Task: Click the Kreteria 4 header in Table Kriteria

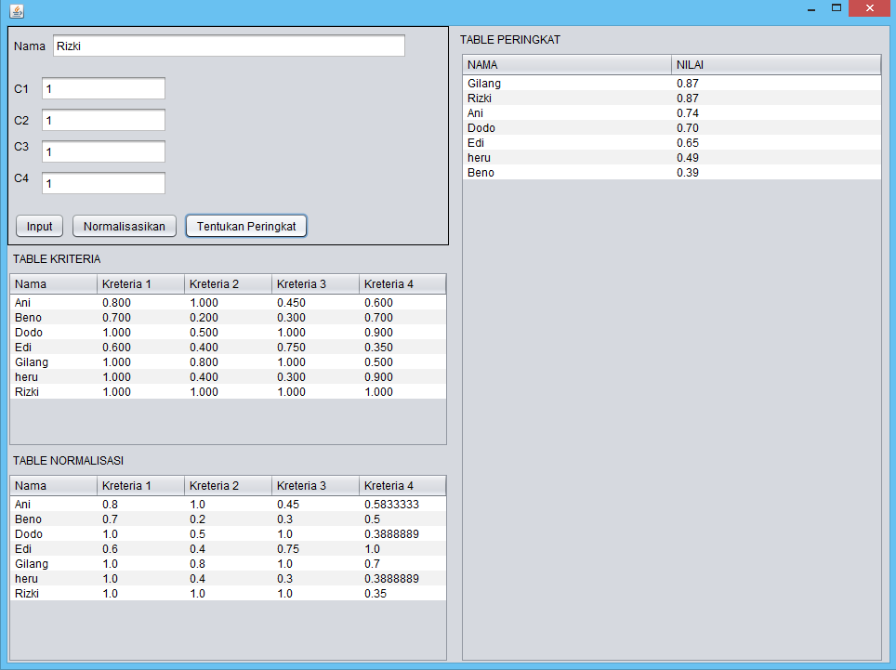Action: (x=402, y=283)
